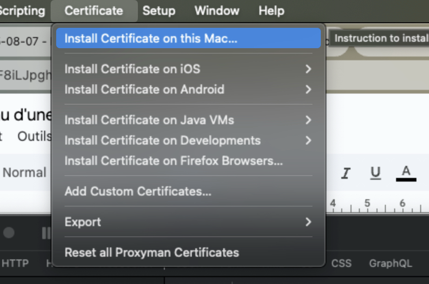Open the Setup menu

pyautogui.click(x=159, y=10)
